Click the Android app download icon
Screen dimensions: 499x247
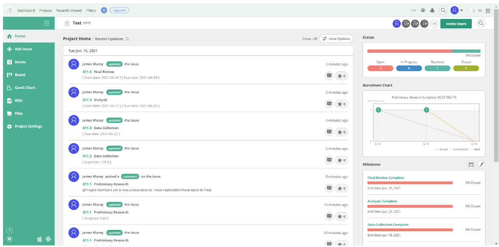(x=48, y=239)
